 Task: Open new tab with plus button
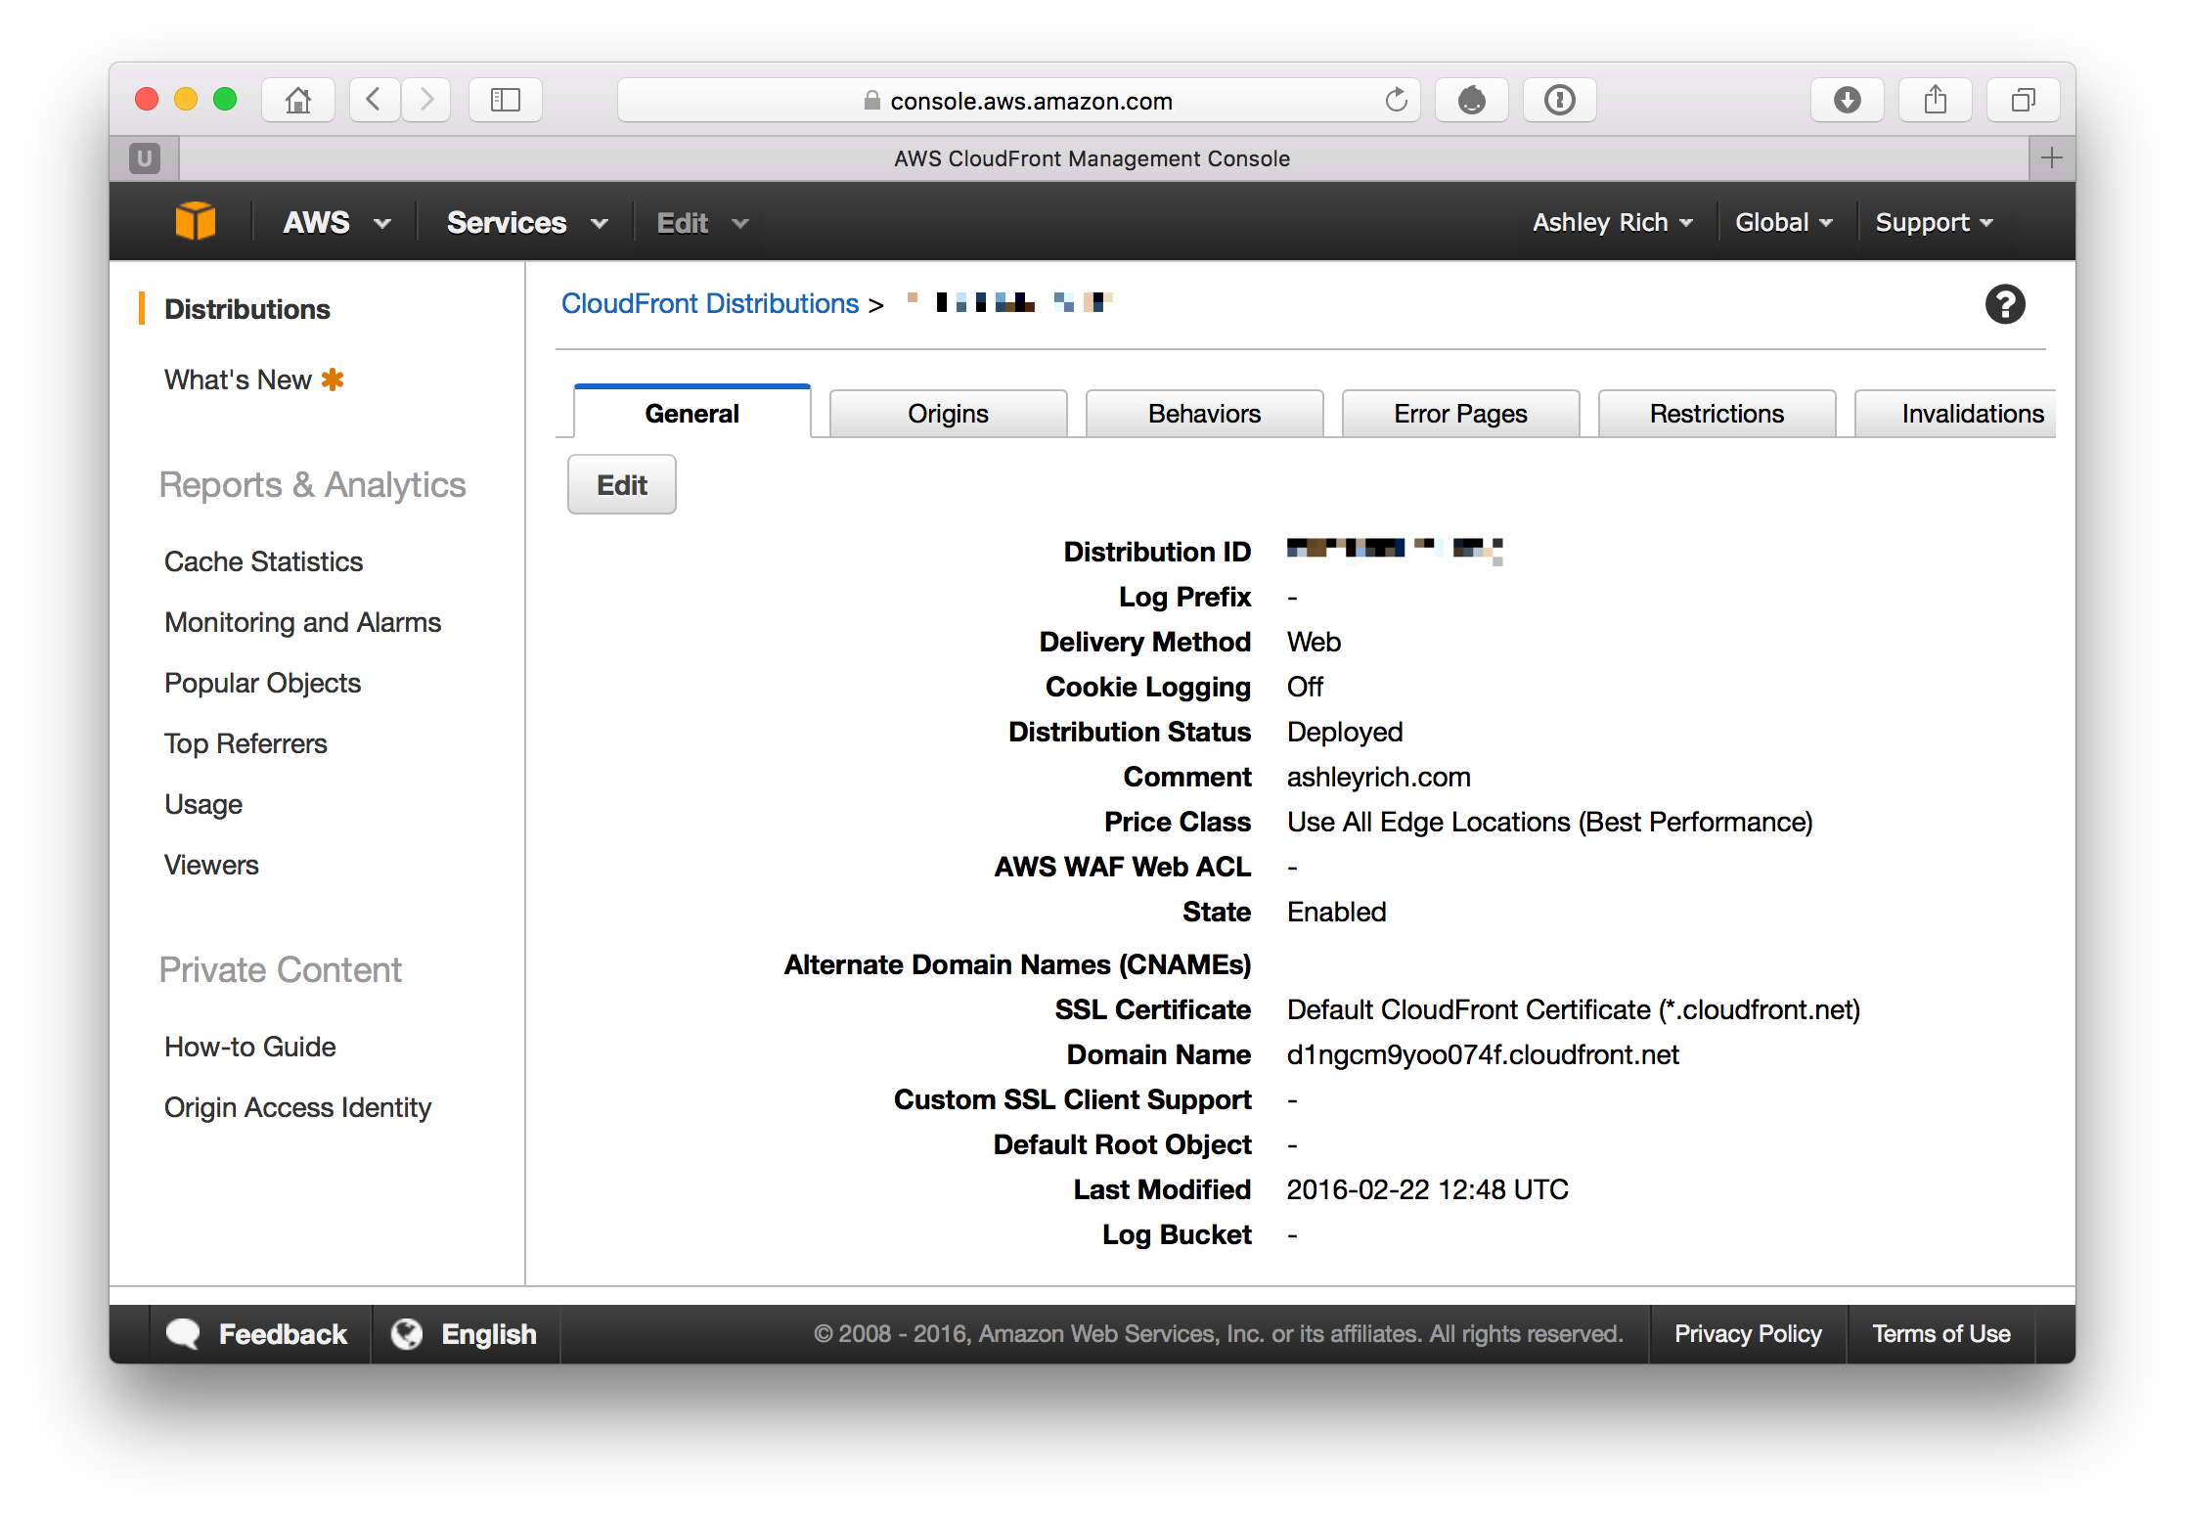(2051, 157)
